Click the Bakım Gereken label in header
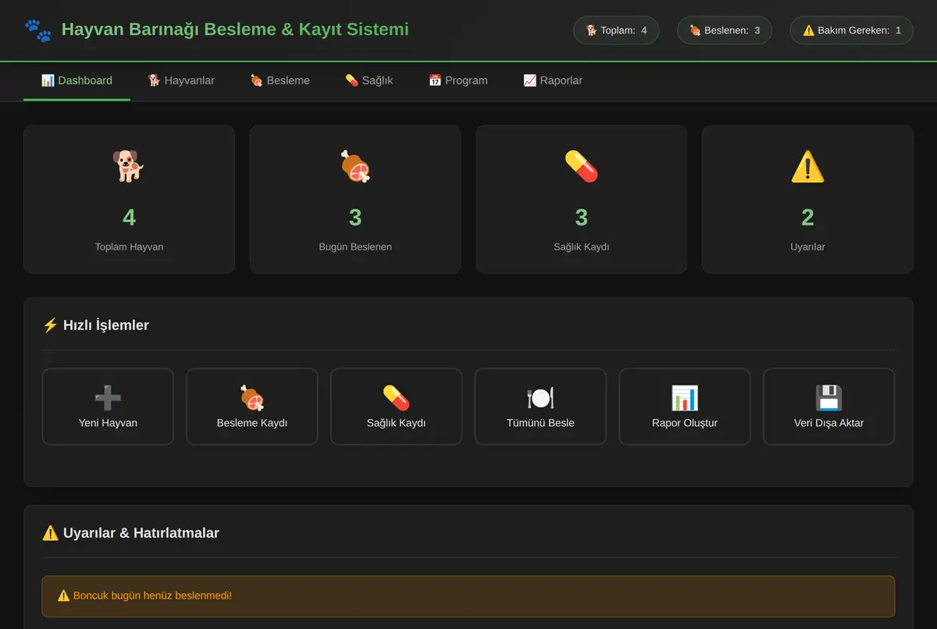Screen dimensions: 937x629 pos(853,30)
